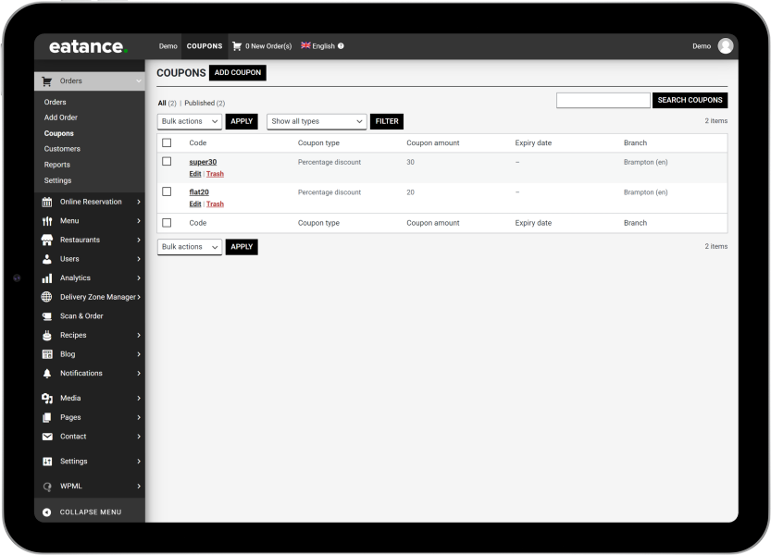Click the WPML icon
771x555 pixels.
tap(47, 487)
